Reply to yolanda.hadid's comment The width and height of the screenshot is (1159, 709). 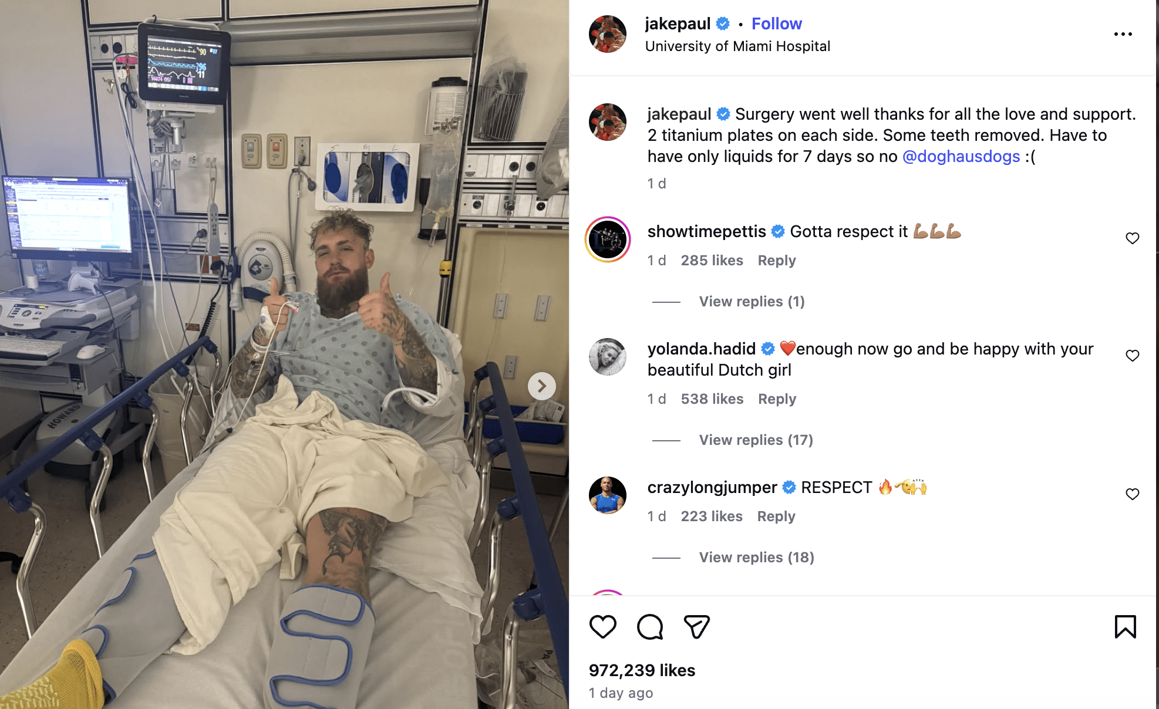[x=777, y=399]
